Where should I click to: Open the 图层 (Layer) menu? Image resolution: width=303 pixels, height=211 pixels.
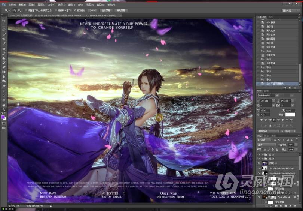click(42, 4)
